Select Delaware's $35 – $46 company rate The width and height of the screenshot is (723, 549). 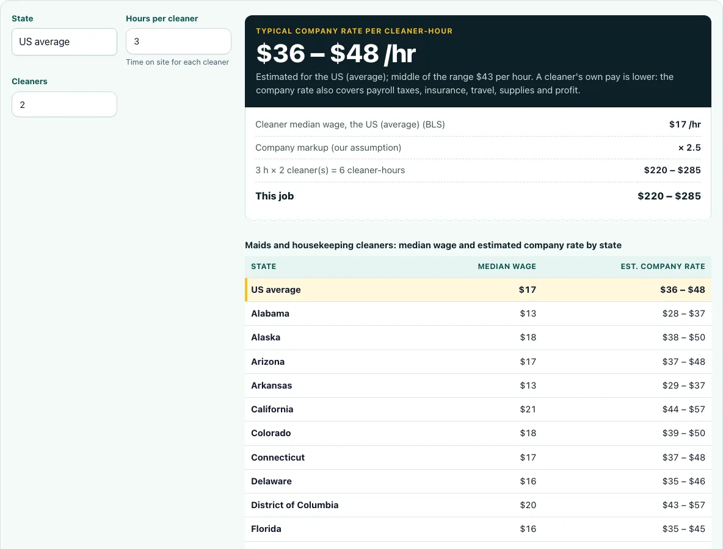[684, 481]
